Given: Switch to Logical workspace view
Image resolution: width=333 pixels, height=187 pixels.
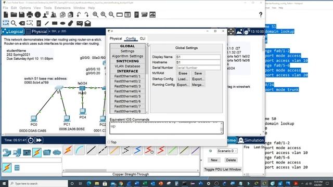Looking at the screenshot, I should [13, 32].
